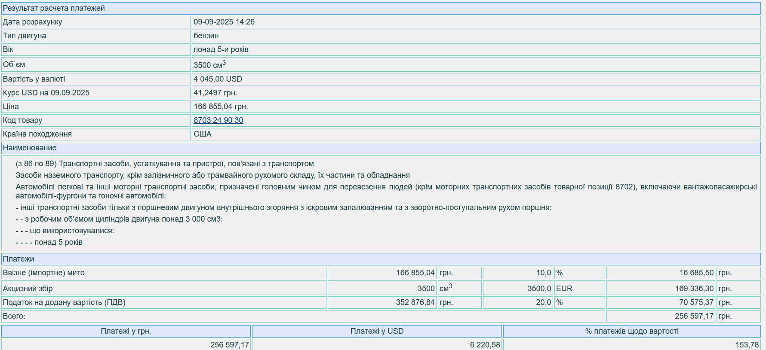Select the price value 166 855,04 грн. in the Ціна row

coord(221,107)
